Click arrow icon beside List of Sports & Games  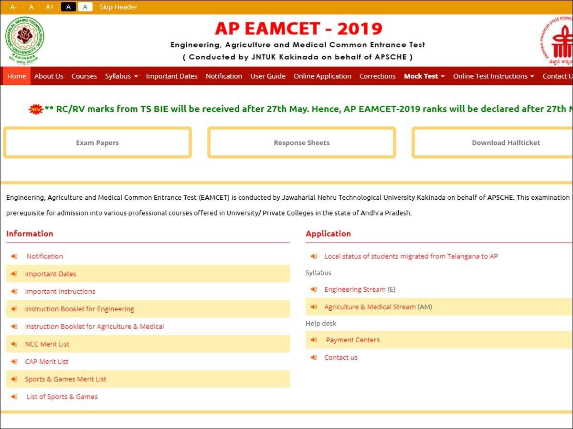(14, 397)
